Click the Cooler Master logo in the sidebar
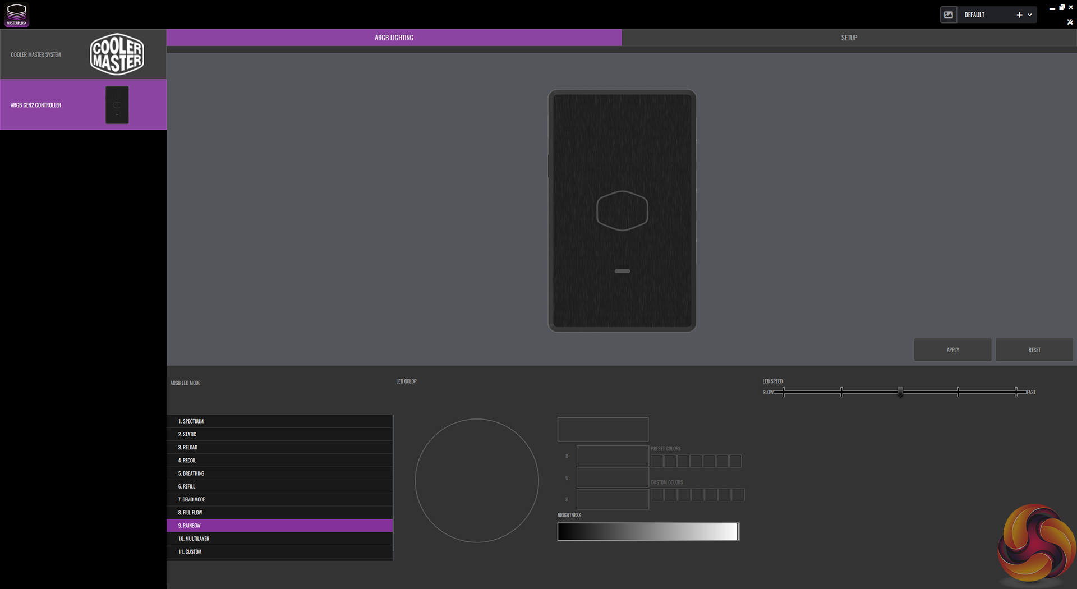The image size is (1077, 589). pos(117,54)
